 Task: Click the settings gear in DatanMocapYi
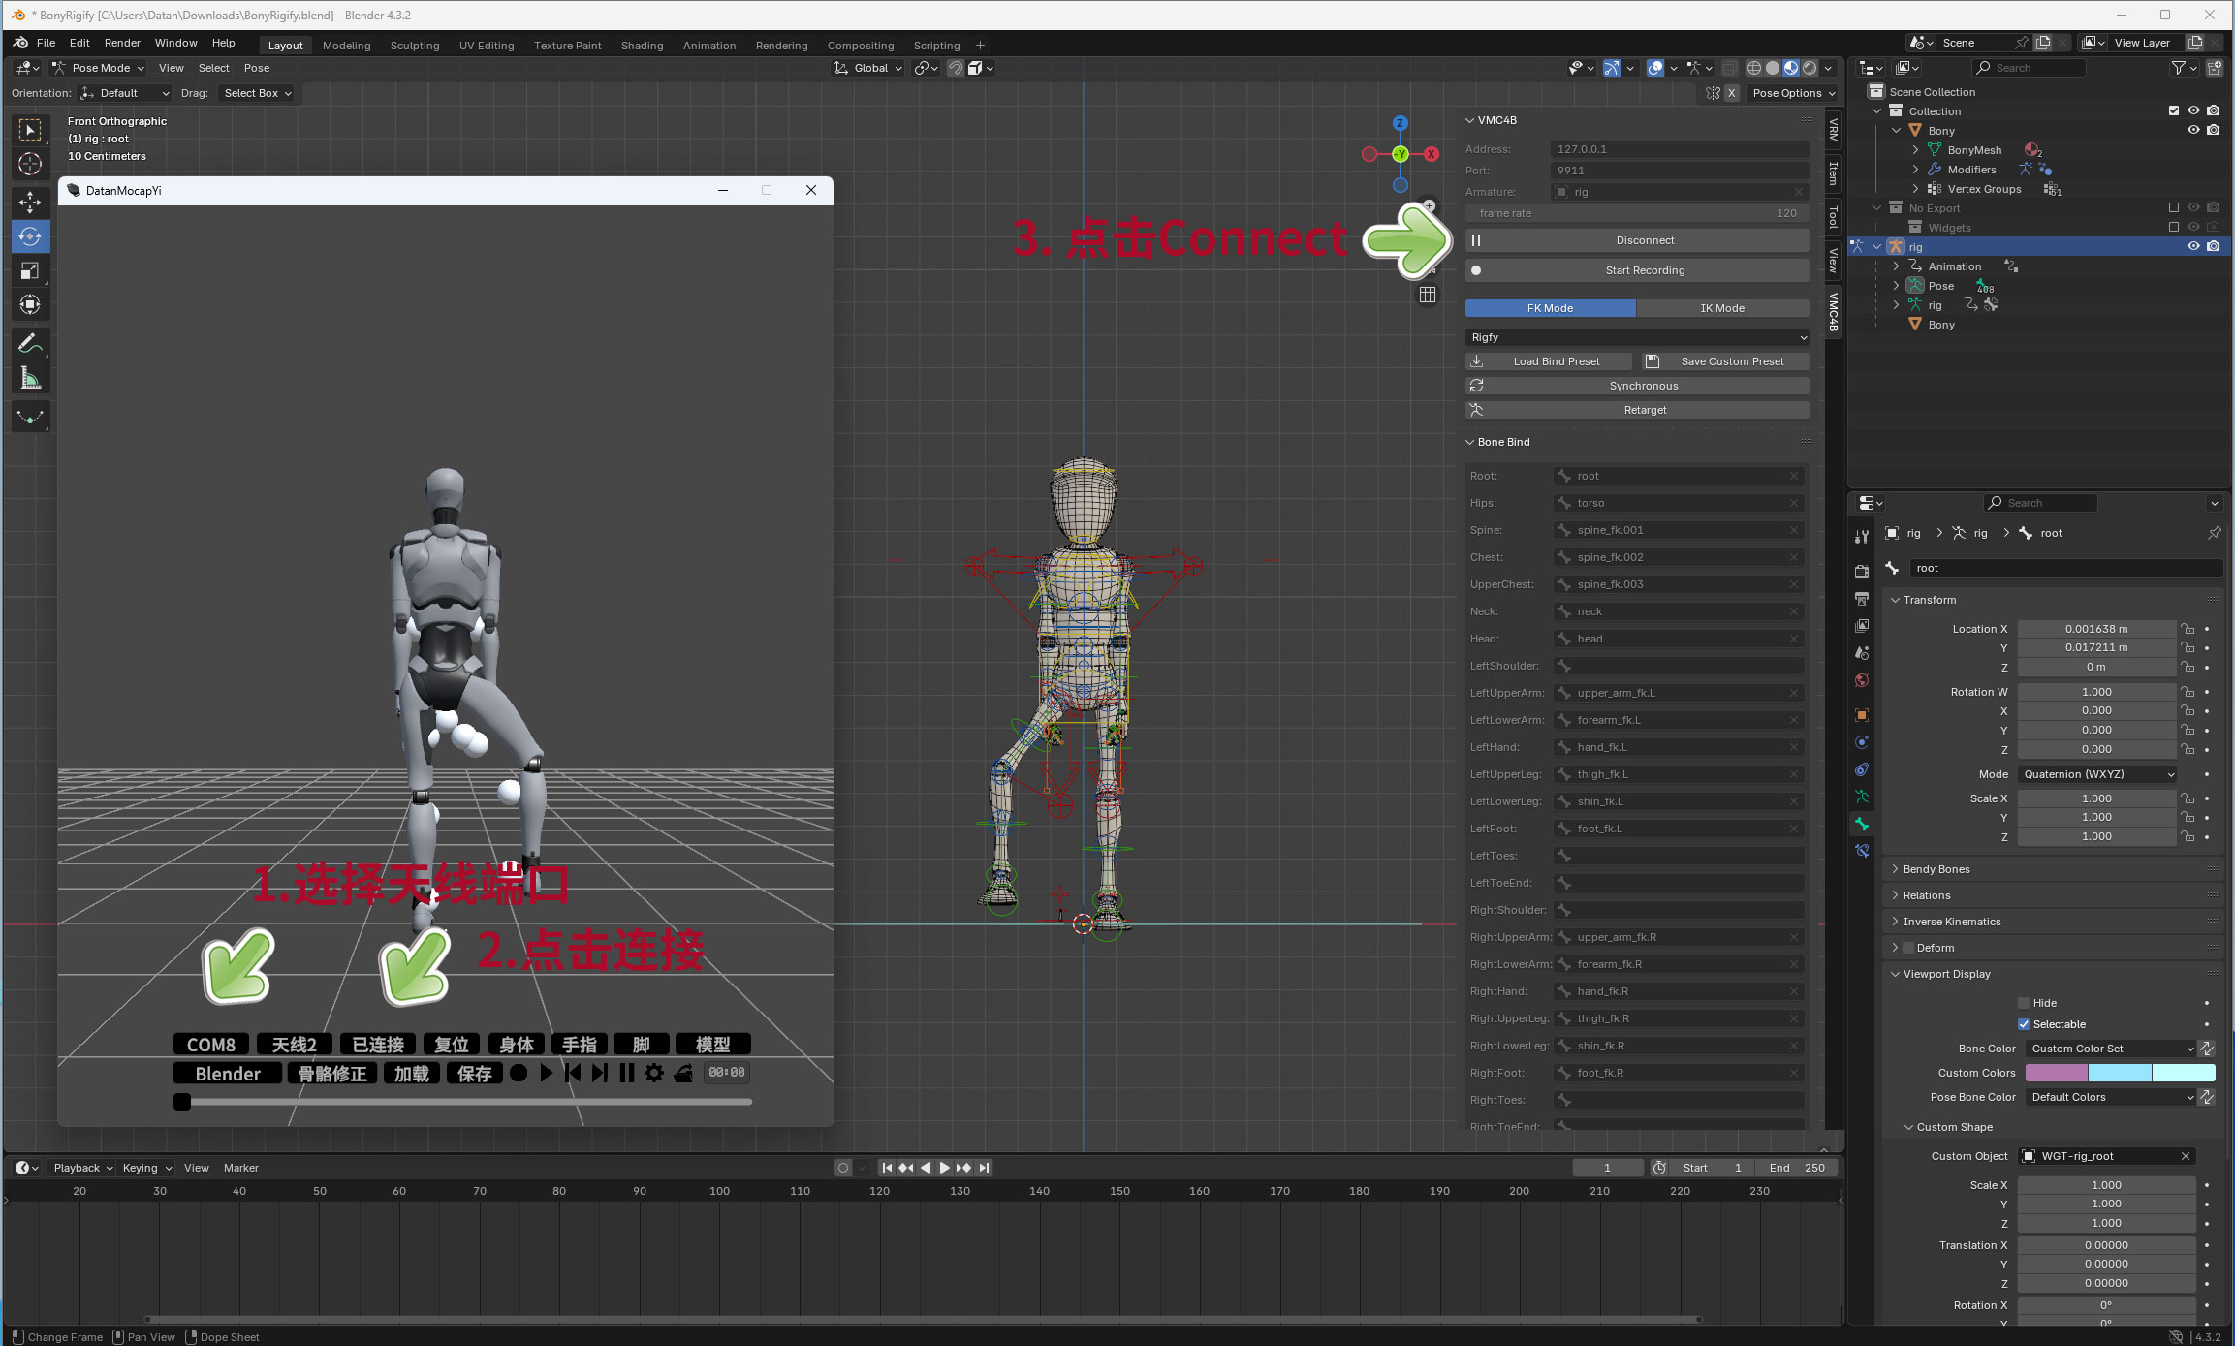point(654,1073)
